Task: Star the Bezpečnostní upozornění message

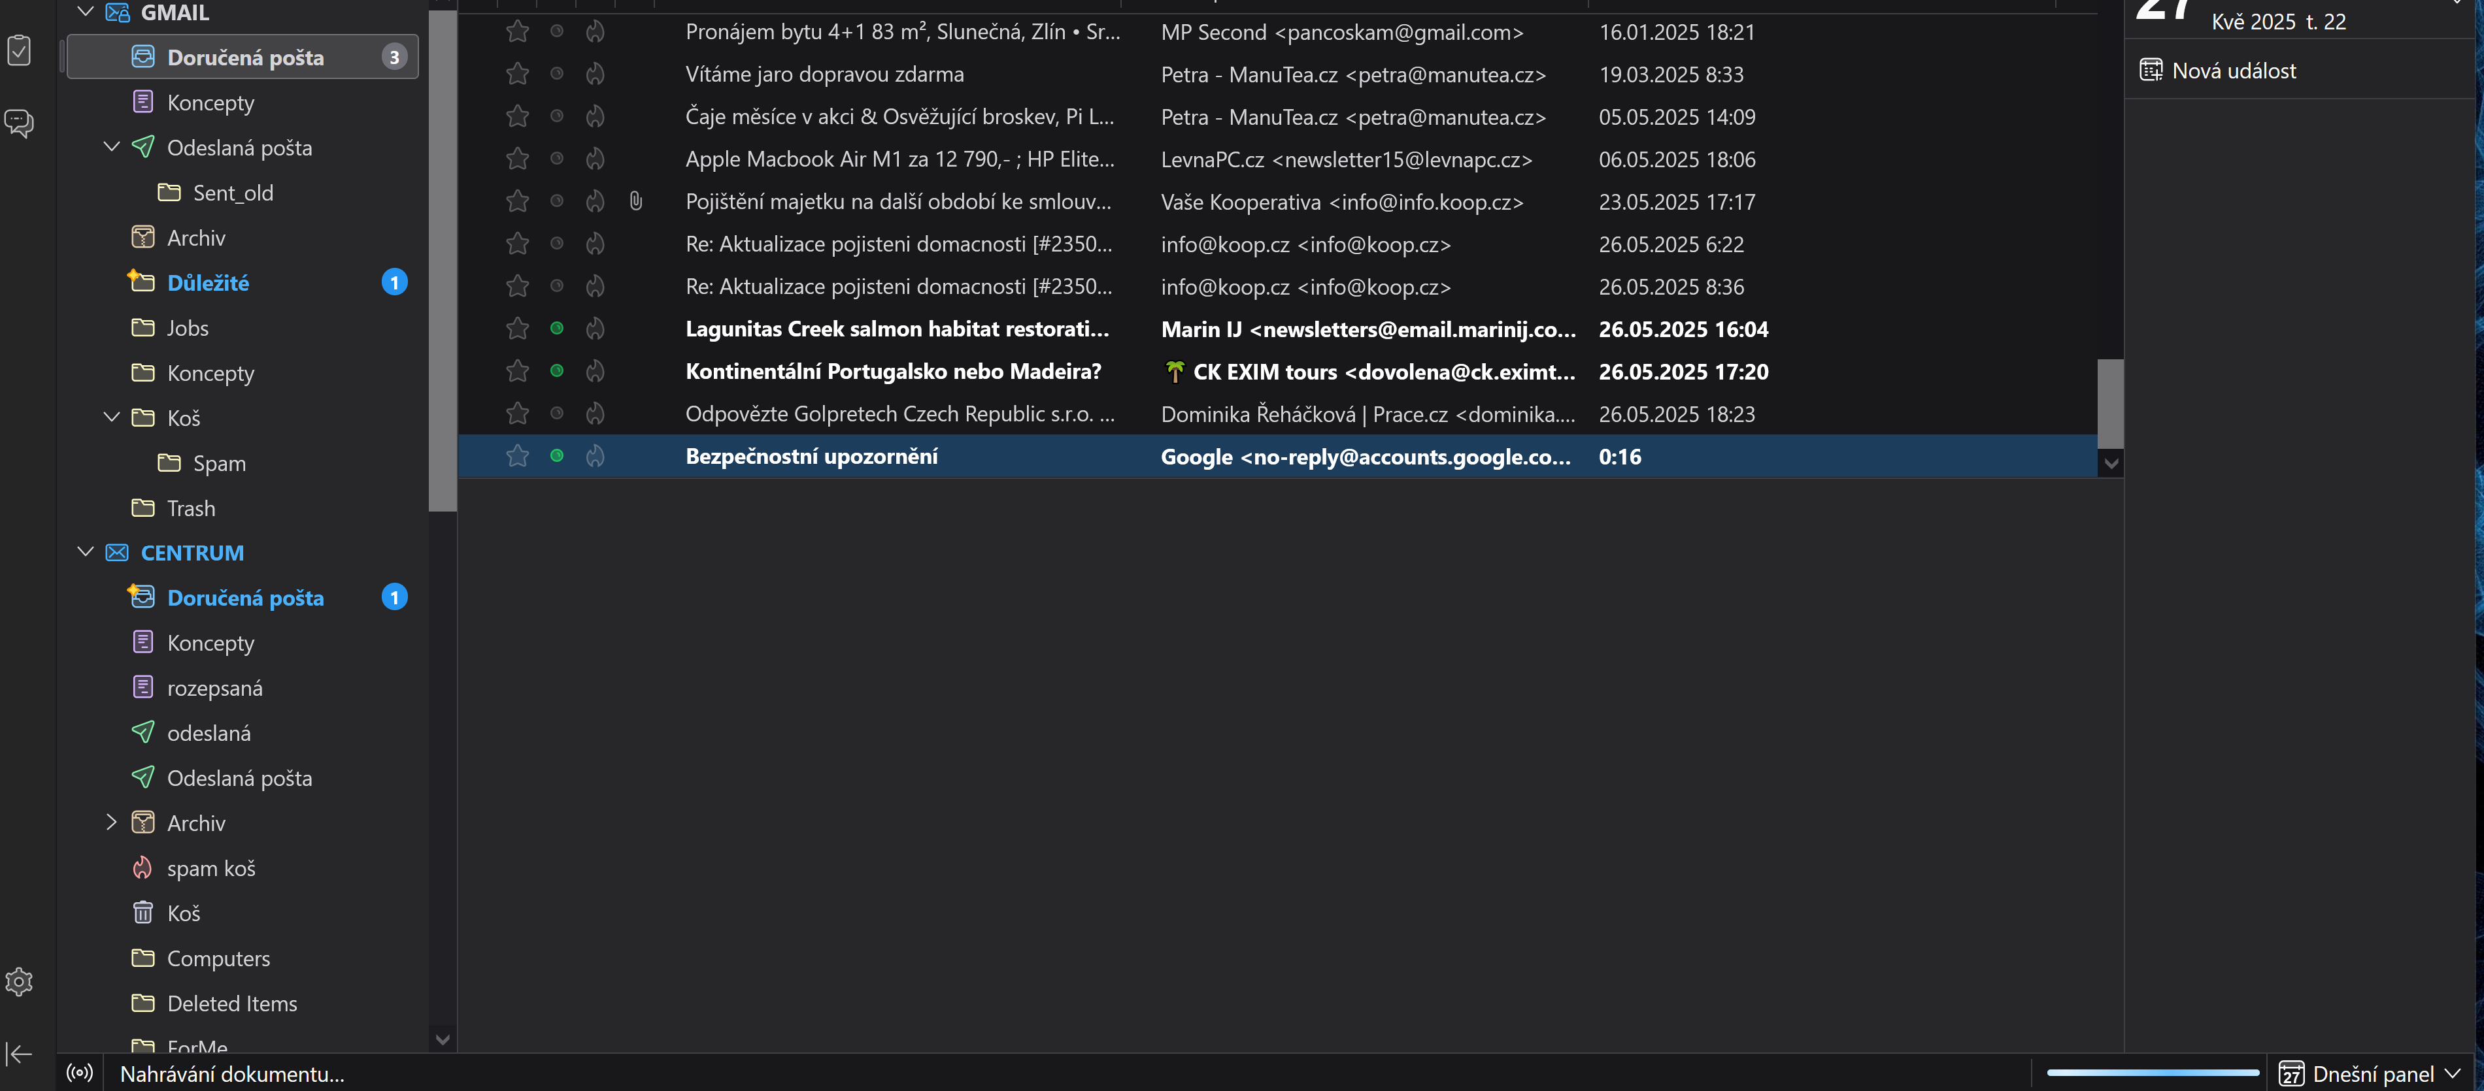Action: [518, 456]
